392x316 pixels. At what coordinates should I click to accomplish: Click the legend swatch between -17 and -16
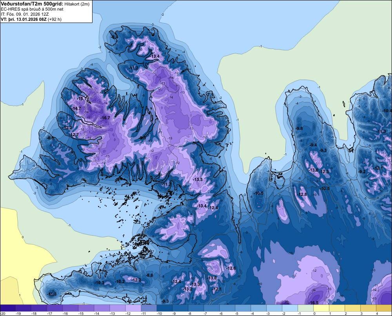[55, 308]
